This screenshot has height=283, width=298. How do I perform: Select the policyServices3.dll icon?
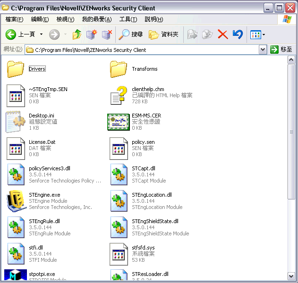16,175
